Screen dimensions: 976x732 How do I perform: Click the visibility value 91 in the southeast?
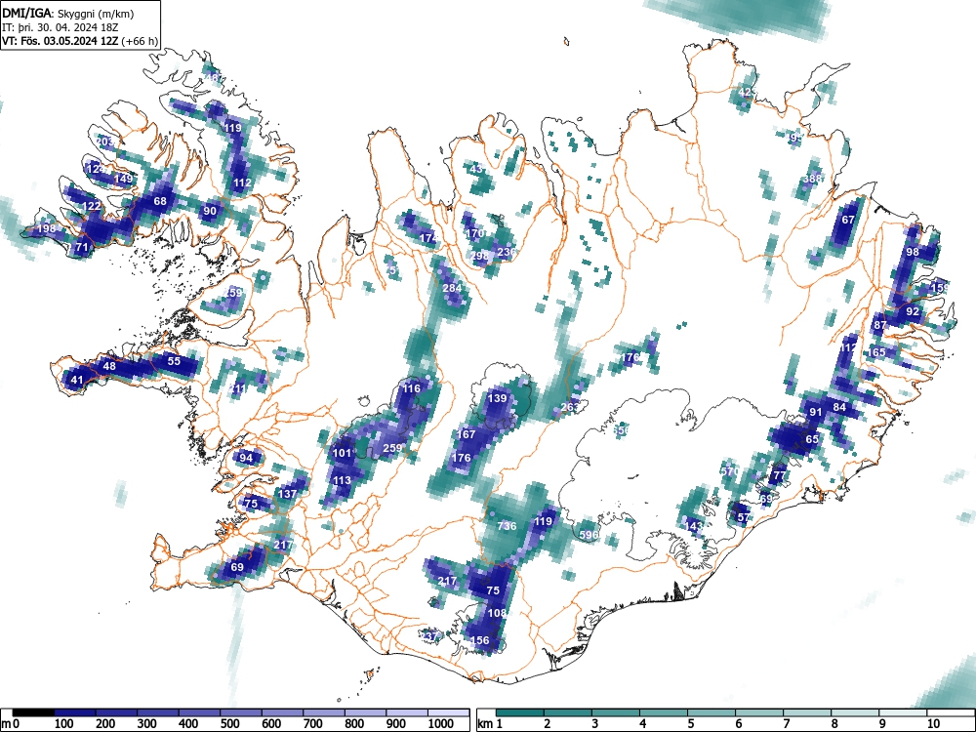tap(815, 412)
